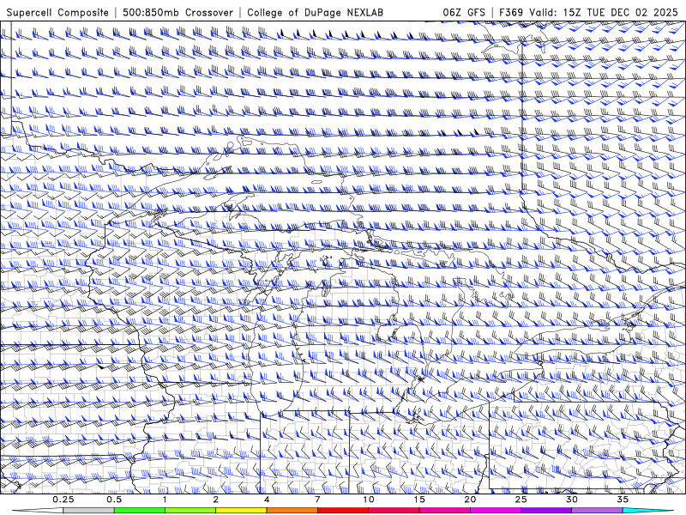Screen dimensions: 686x515
Task: Click the yellow color bar segment
Action: (x=241, y=511)
